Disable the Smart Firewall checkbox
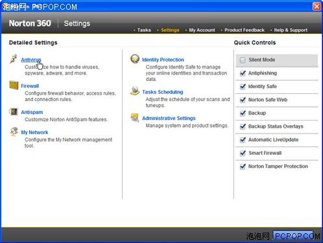The image size is (323, 243). [243, 153]
